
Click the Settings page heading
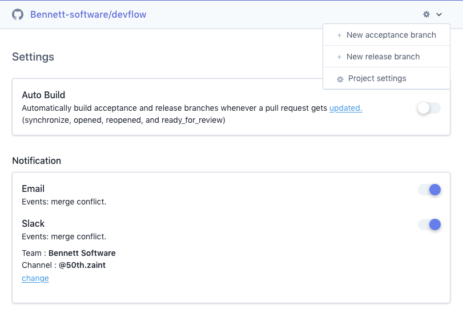click(x=33, y=57)
